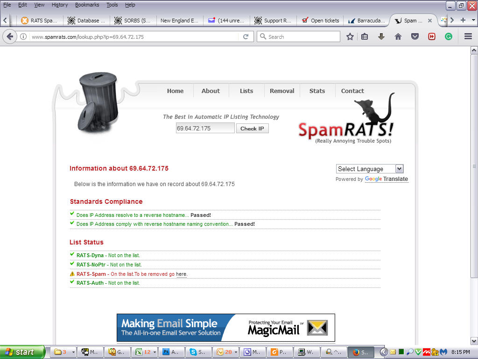Switch to the New England E... tab

pyautogui.click(x=180, y=21)
